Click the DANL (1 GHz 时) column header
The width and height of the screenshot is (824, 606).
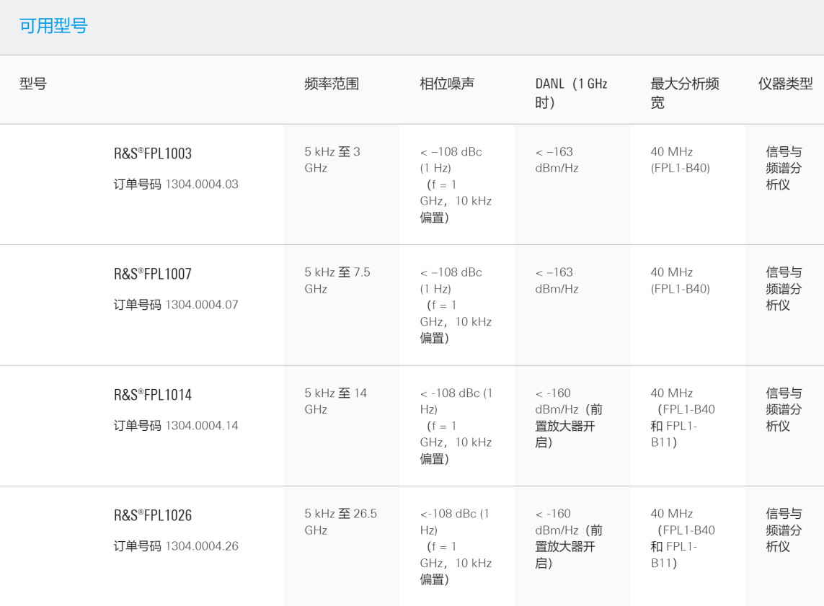pos(571,93)
